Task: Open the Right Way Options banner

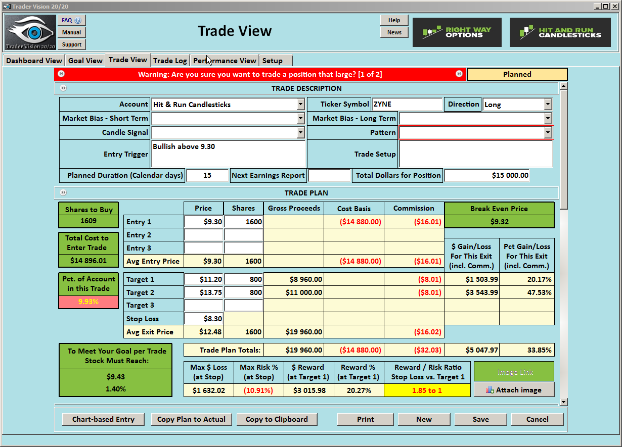Action: [457, 32]
